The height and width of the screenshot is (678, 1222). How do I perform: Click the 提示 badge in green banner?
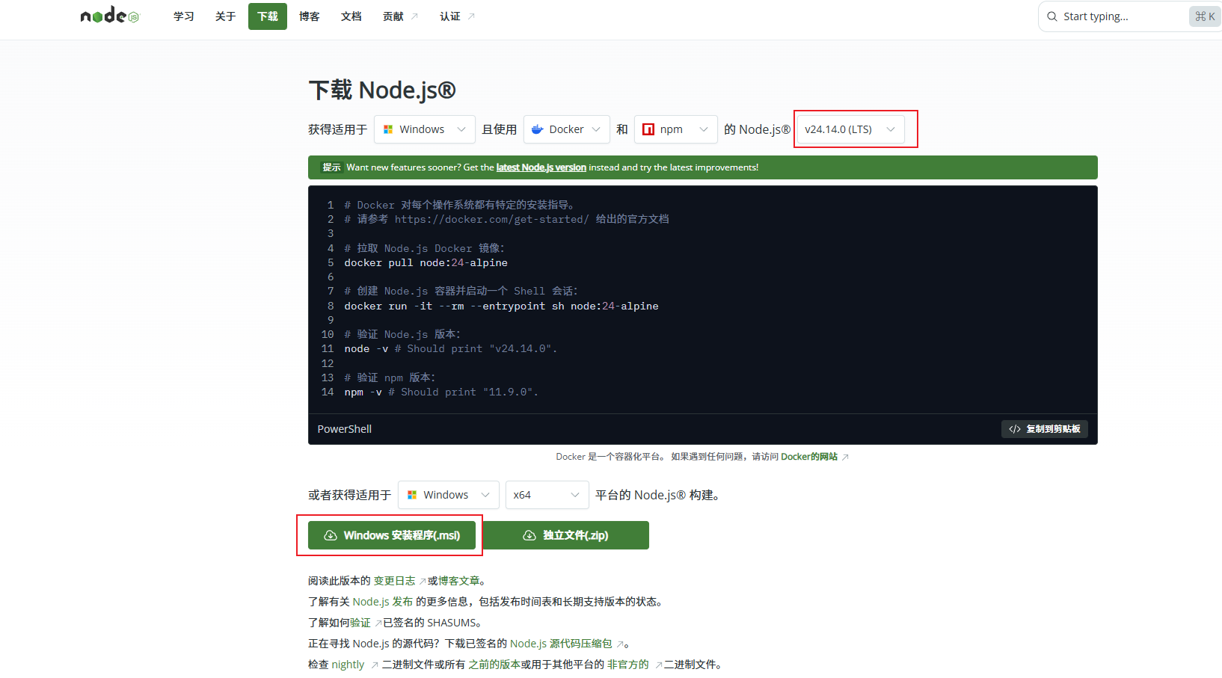tap(331, 167)
